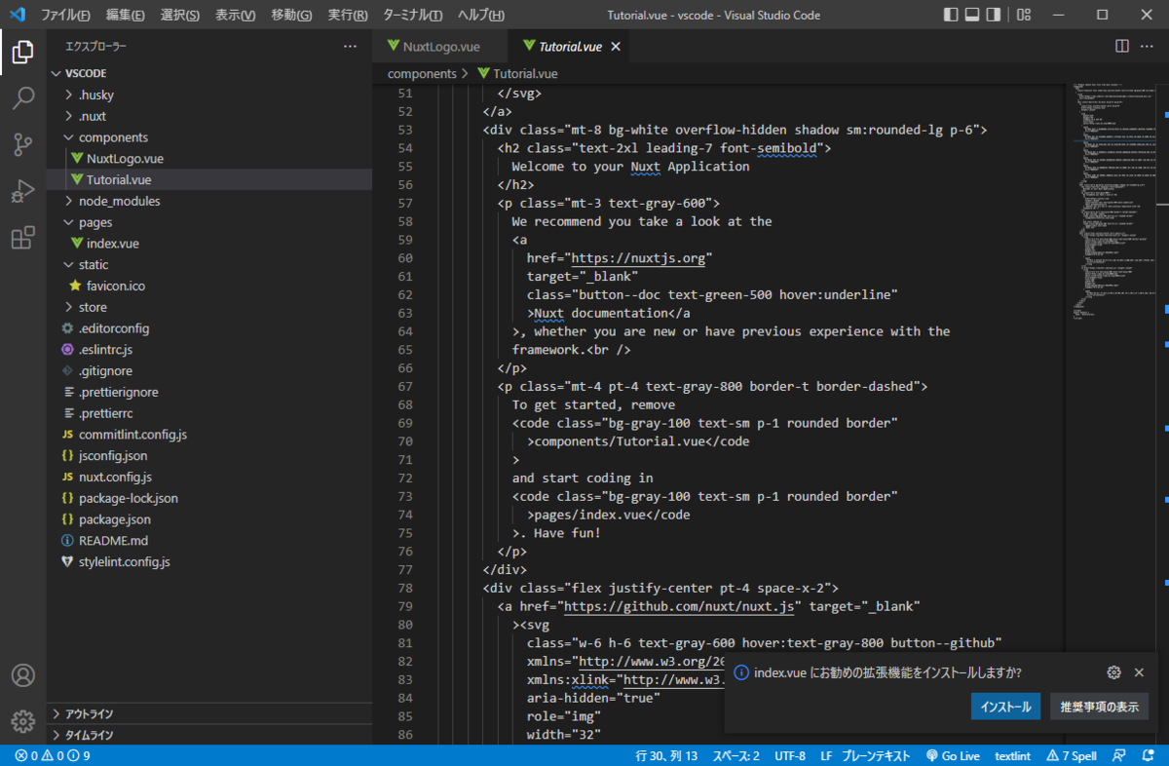Open the Accounts menu icon

point(23,675)
